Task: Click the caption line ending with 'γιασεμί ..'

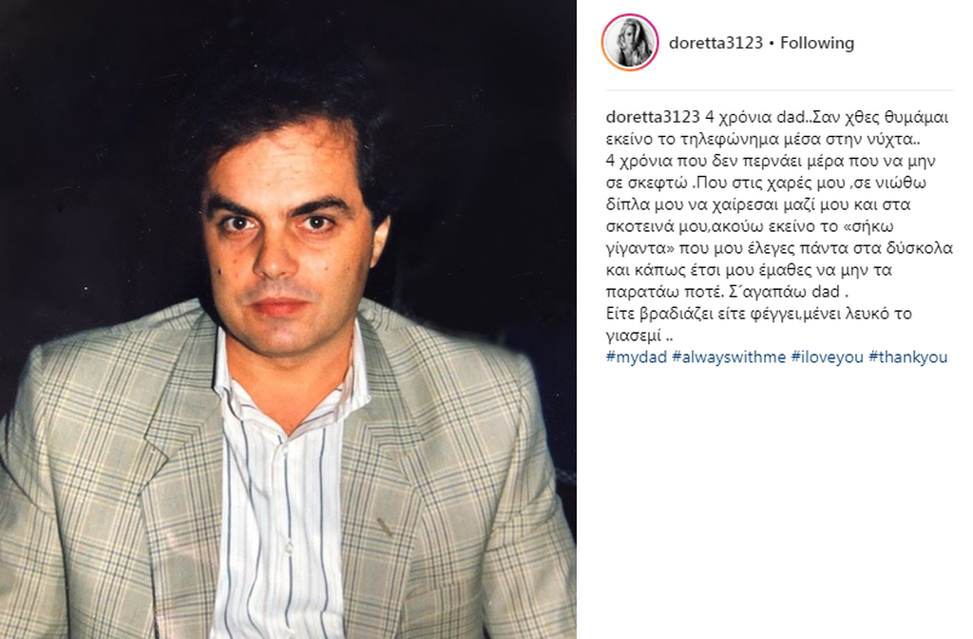Action: 639,336
